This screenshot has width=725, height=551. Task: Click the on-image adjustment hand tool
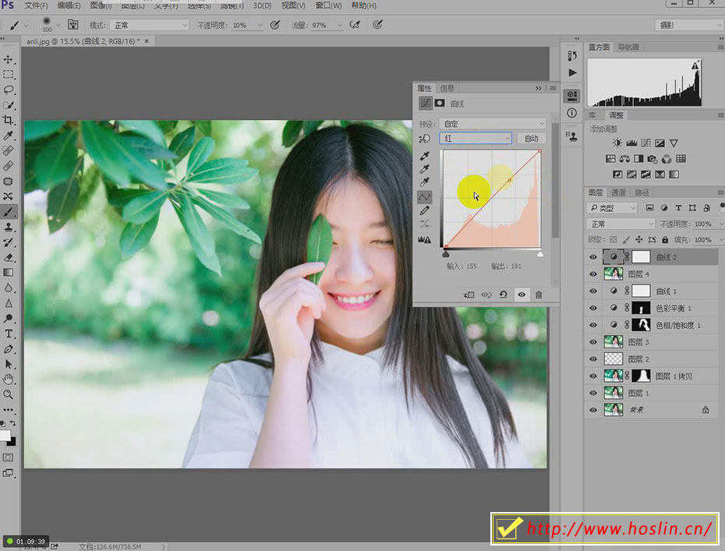(x=424, y=139)
